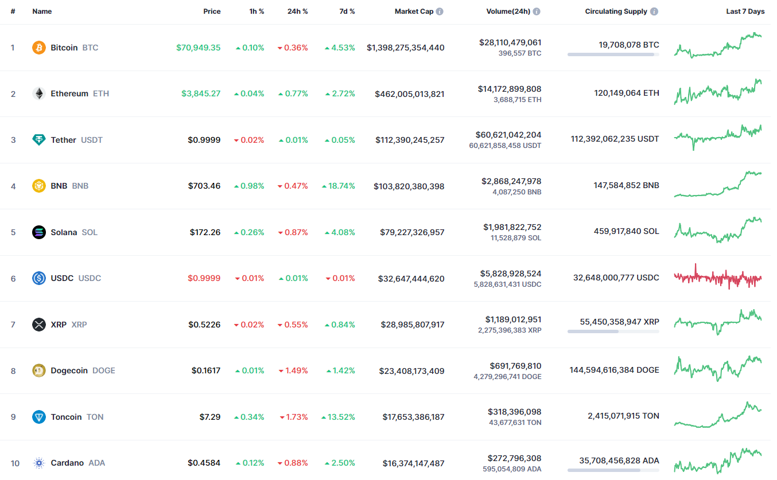The image size is (777, 480).
Task: Sort table by Name column header
Action: tap(42, 11)
